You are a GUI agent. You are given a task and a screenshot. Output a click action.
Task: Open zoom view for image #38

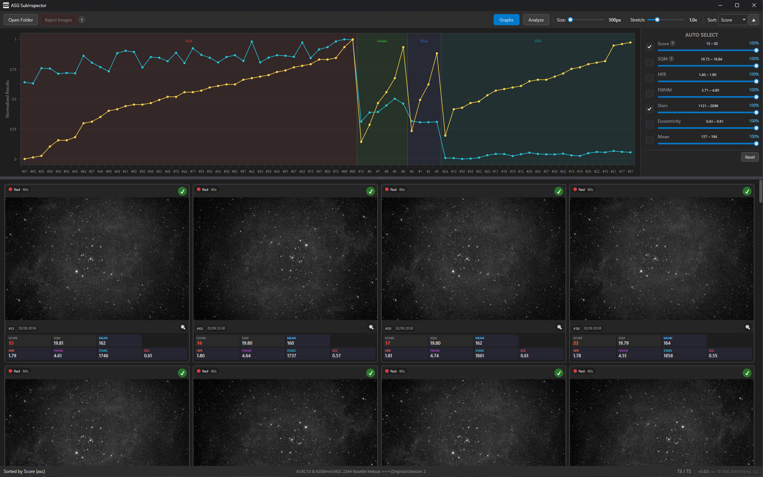(x=748, y=327)
